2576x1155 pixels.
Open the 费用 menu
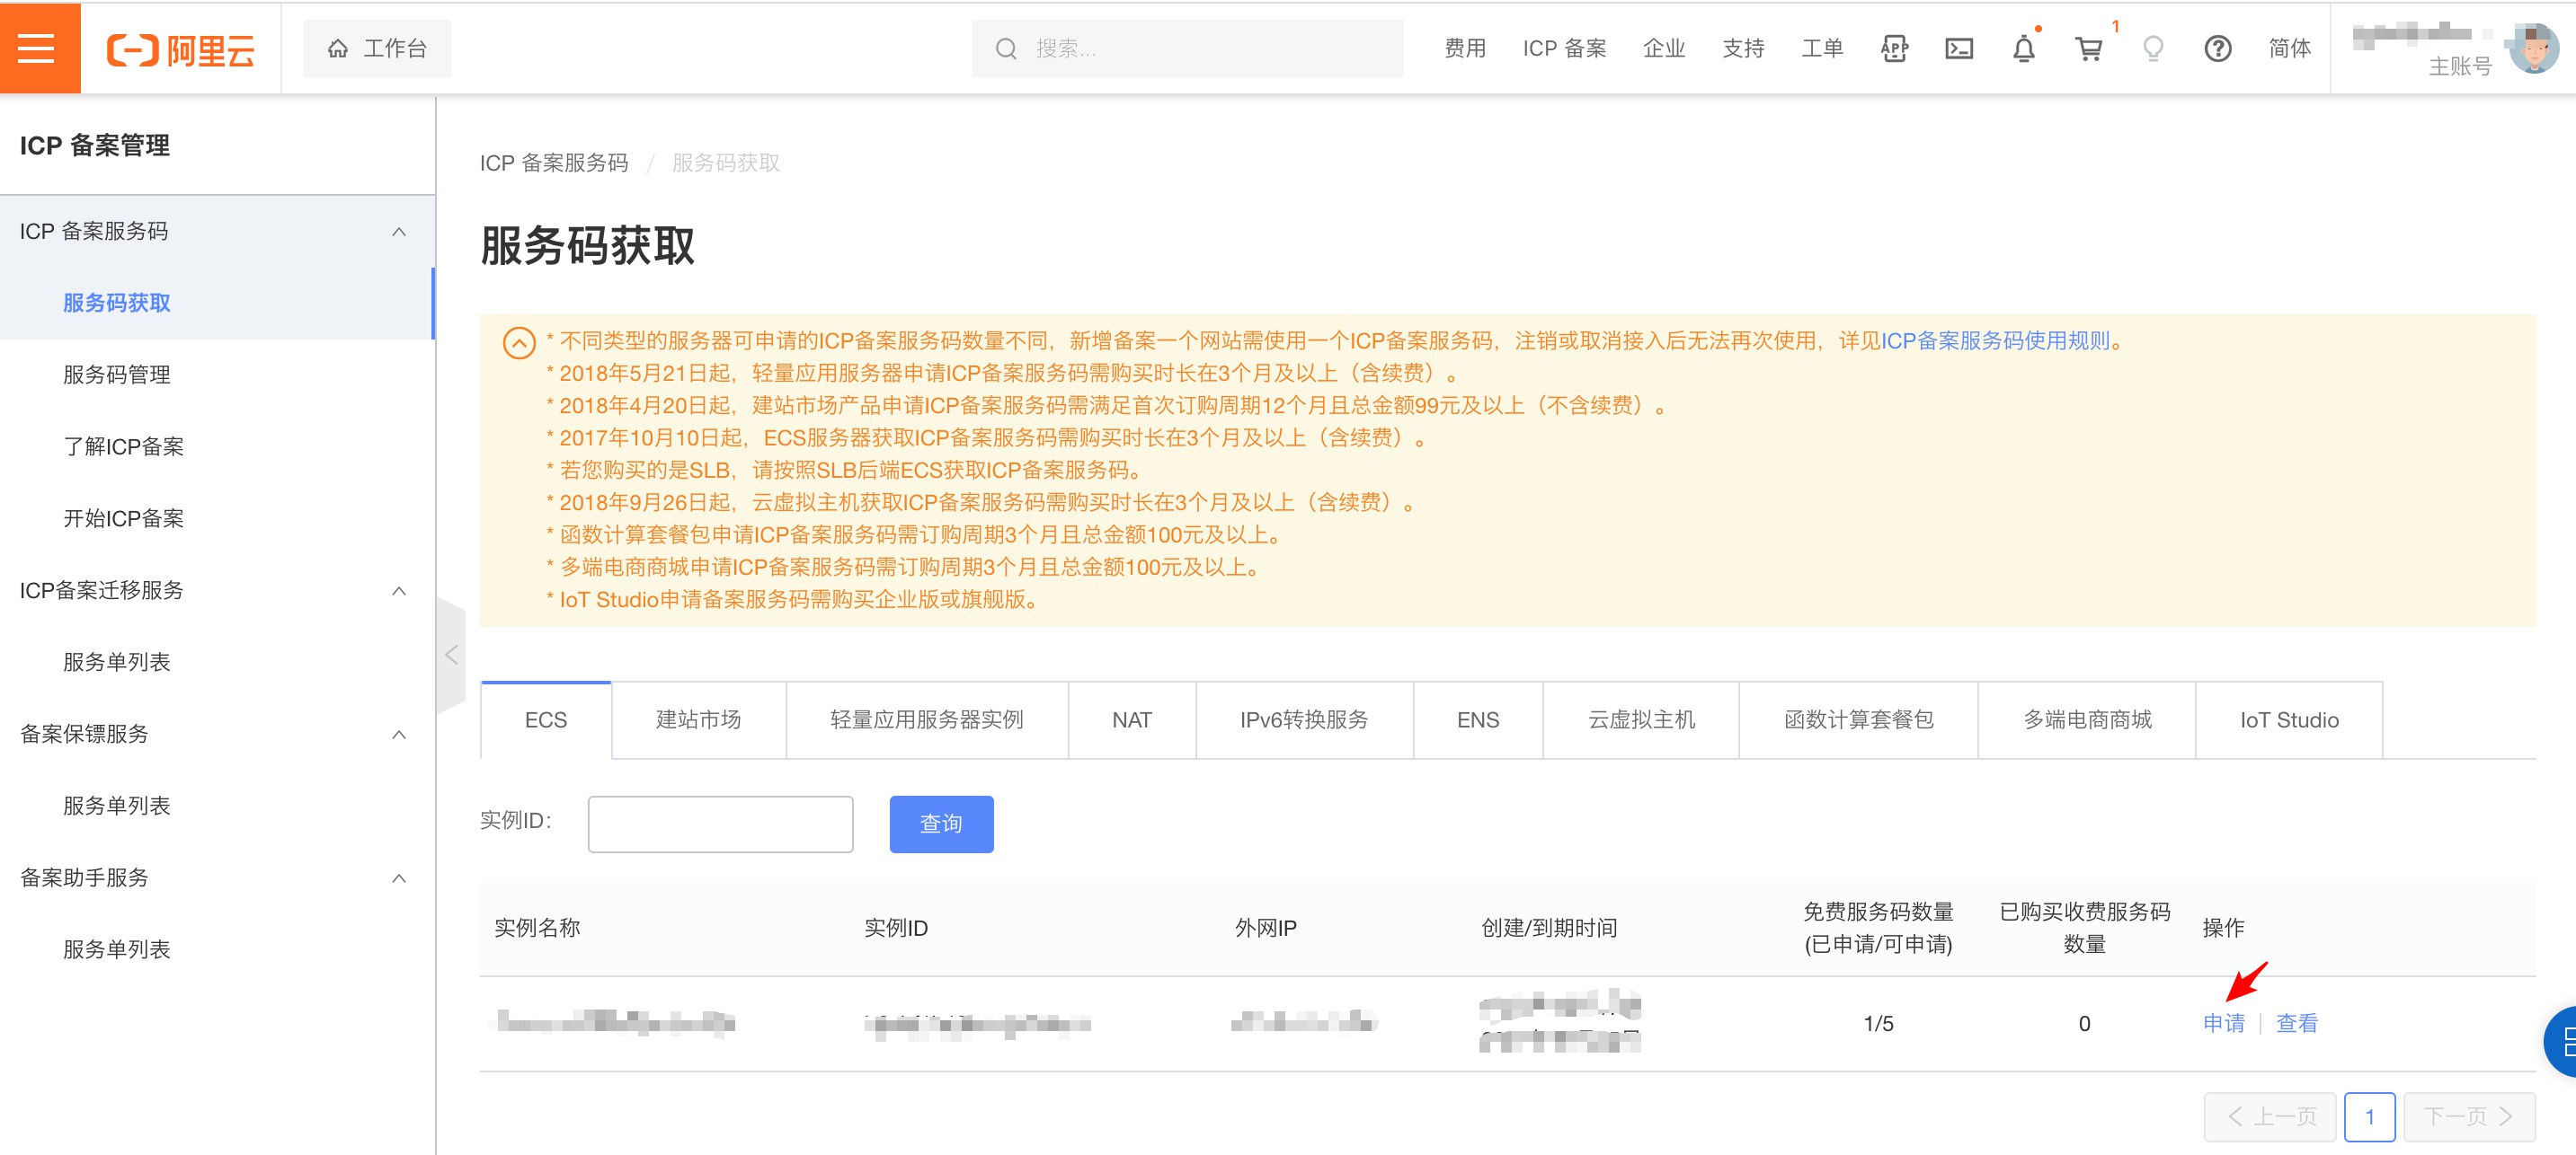[x=1465, y=48]
